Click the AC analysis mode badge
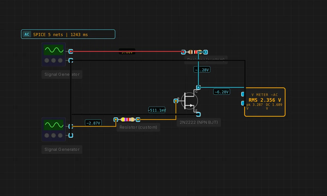The width and height of the screenshot is (327, 196). click(27, 34)
